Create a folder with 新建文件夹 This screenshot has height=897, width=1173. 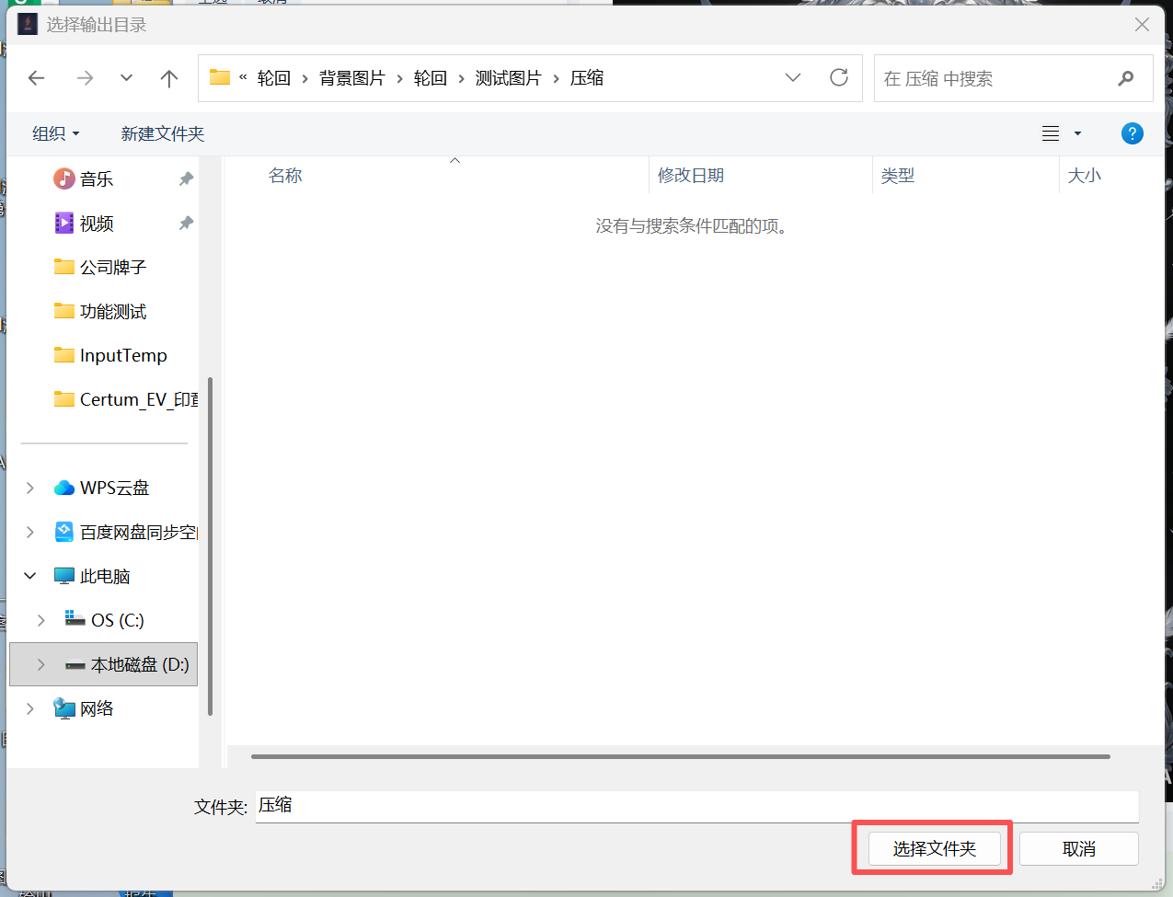pos(163,133)
